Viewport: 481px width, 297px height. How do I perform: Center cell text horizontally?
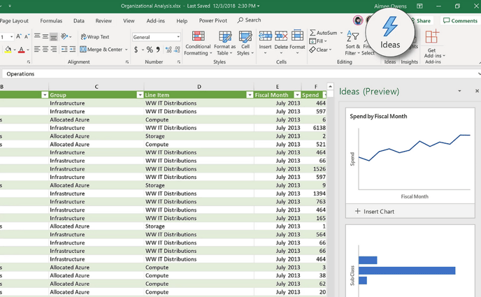click(x=45, y=49)
